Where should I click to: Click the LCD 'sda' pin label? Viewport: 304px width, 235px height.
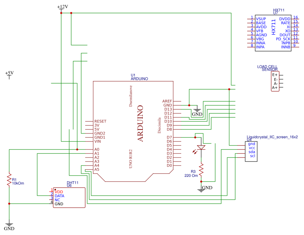252,152
